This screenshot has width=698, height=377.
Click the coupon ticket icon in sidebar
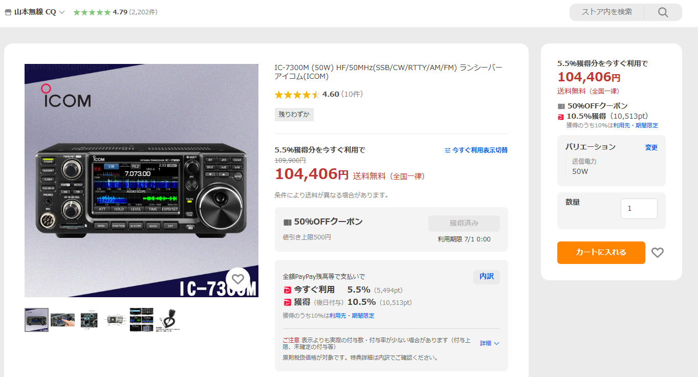[561, 106]
